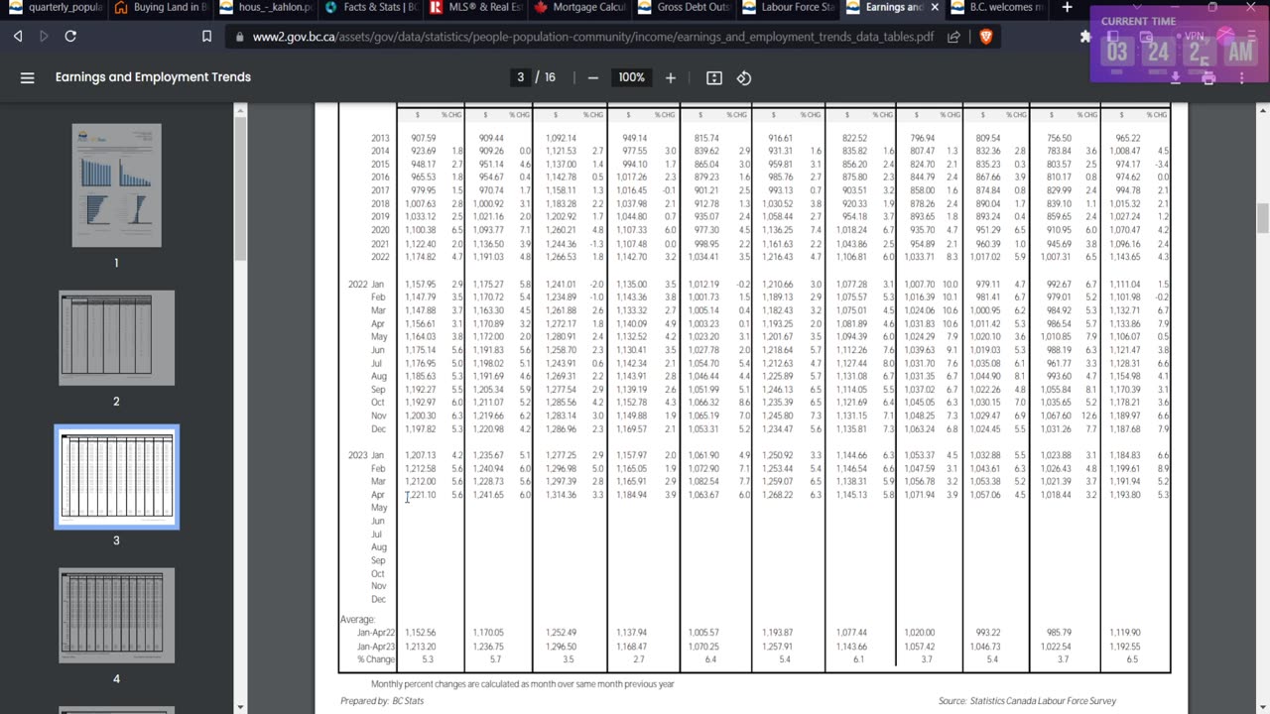Click 'Prepared by: BC Stats' text
1270x714 pixels.
382,701
